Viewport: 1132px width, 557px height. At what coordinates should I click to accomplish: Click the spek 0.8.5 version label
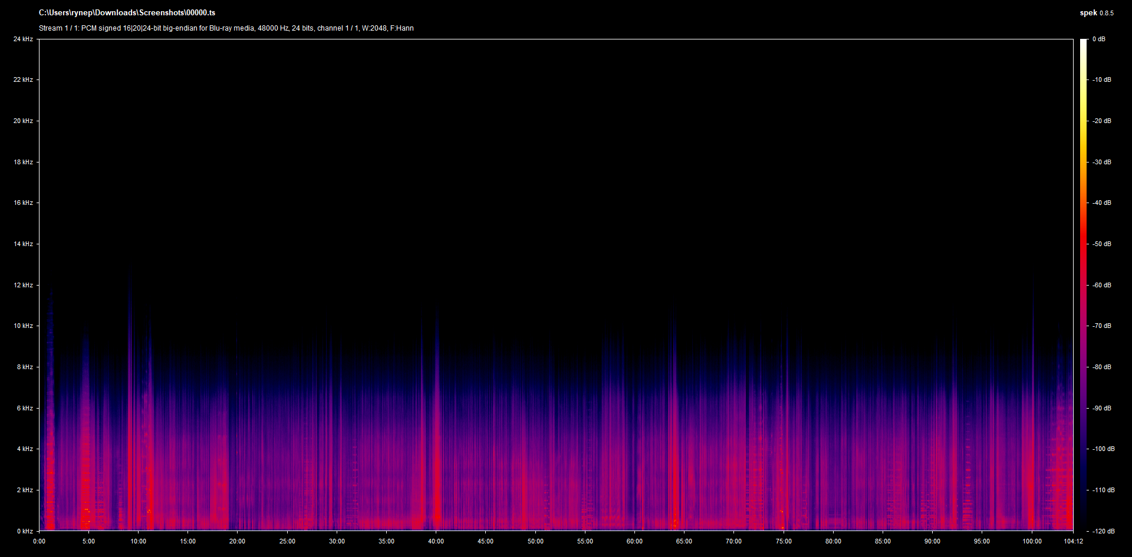pos(1096,12)
